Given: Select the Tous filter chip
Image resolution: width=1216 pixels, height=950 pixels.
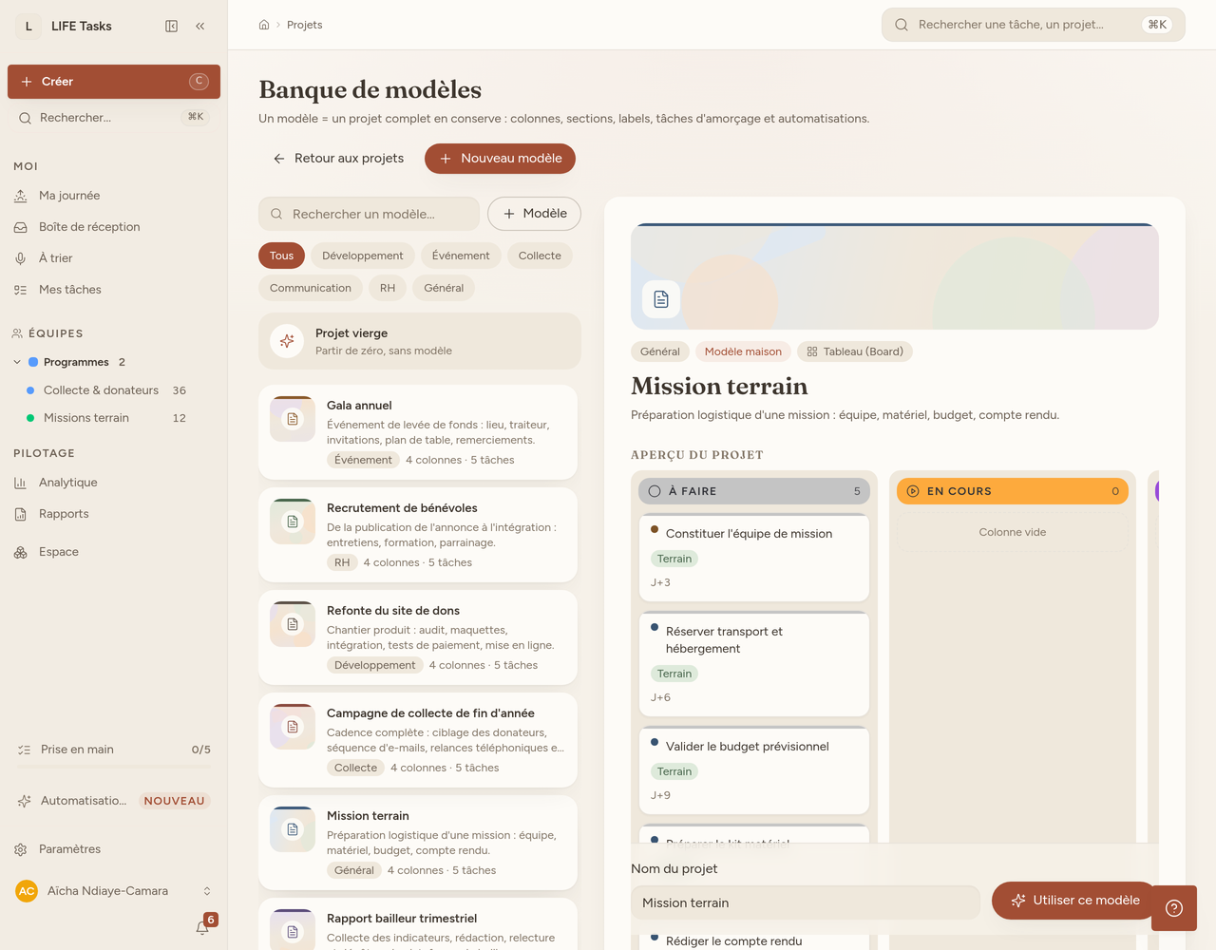Looking at the screenshot, I should click(x=281, y=256).
